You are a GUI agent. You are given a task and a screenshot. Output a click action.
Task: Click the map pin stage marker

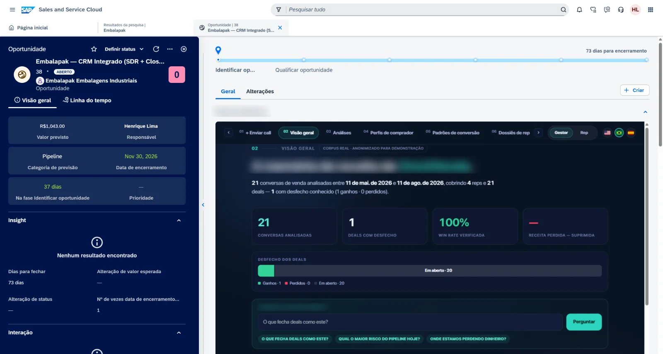218,50
